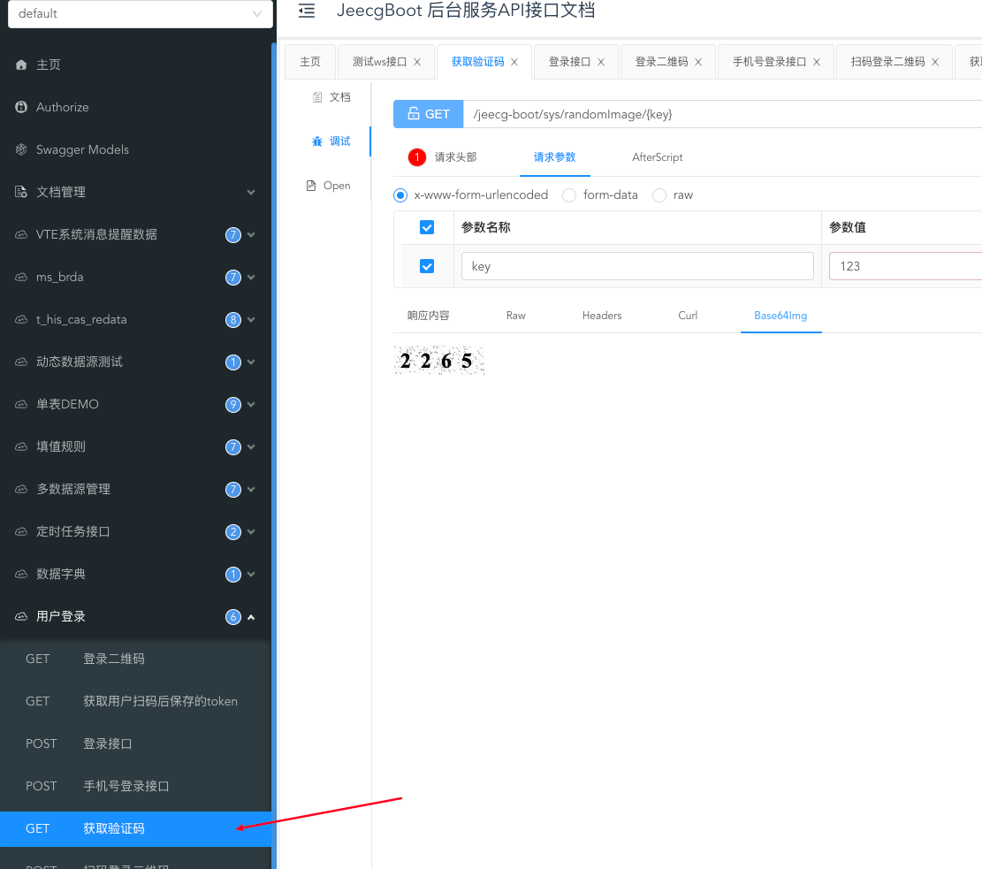Click the Swagger Models sidebar icon
This screenshot has height=869, width=982.
19,149
